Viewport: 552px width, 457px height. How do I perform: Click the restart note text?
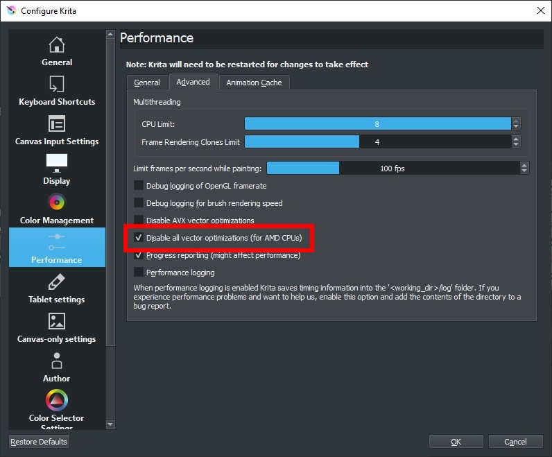247,64
